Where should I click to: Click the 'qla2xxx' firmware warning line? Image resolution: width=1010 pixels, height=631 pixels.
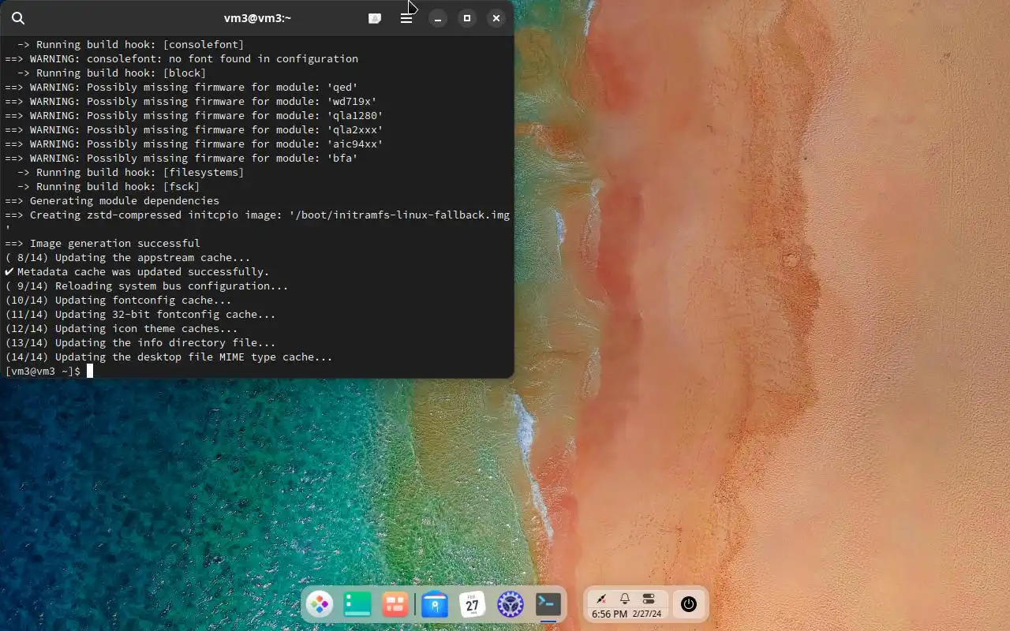point(194,129)
